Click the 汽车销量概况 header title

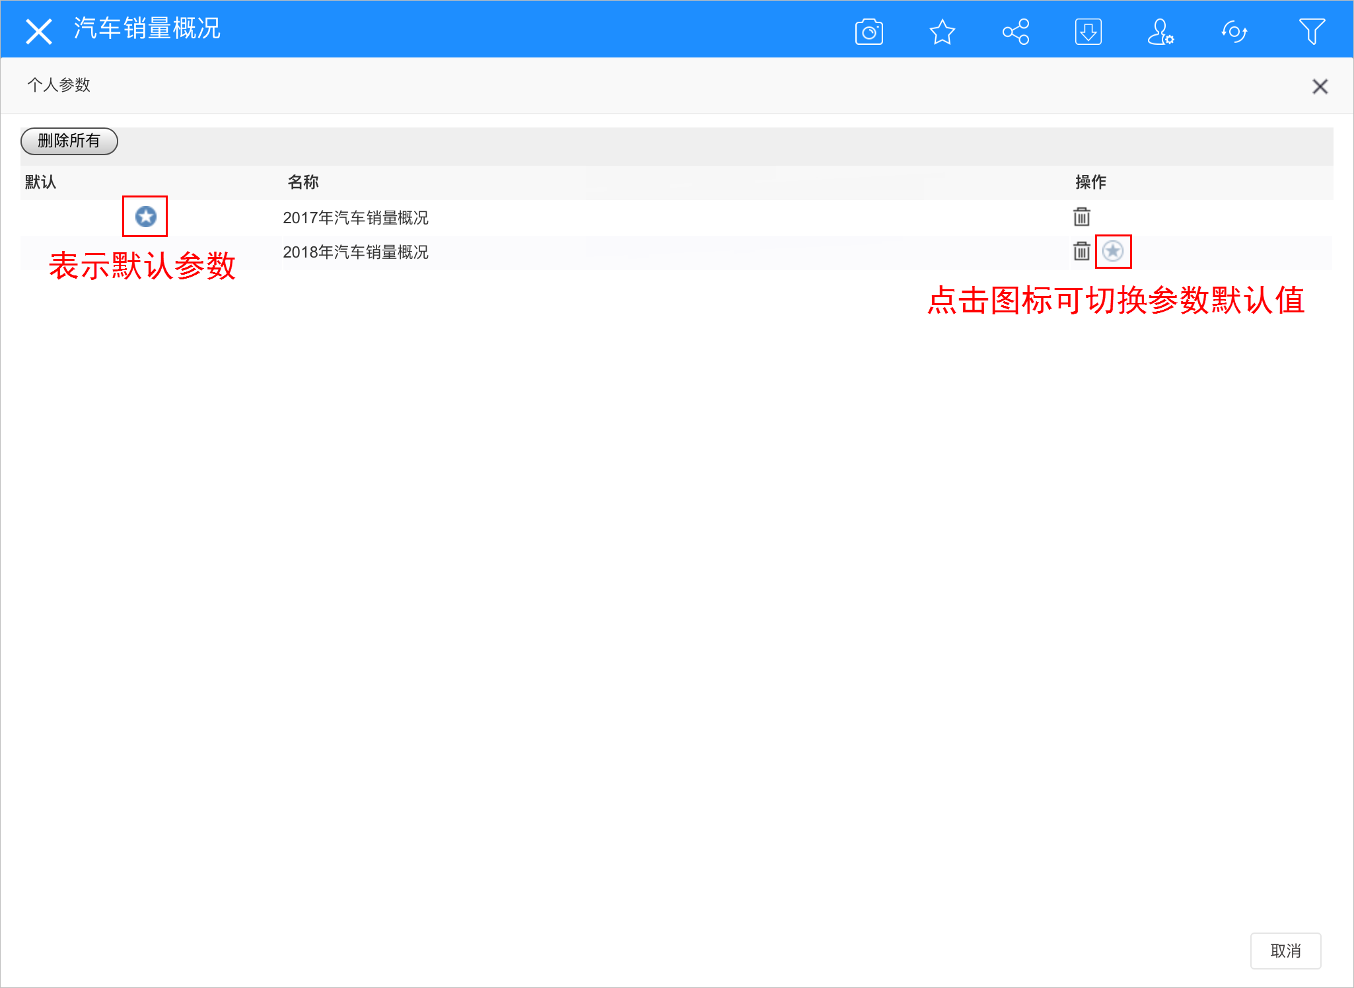[x=147, y=28]
